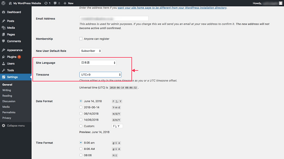284x159 pixels.
Task: Select the 08:06 time format
Action: point(81,155)
